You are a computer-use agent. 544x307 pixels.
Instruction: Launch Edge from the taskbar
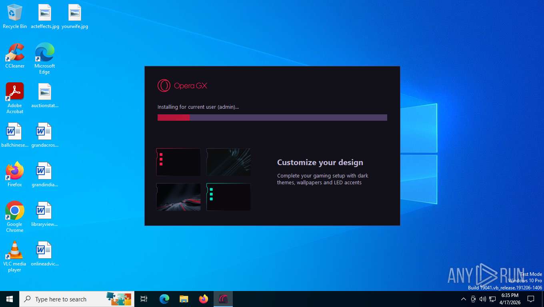click(164, 299)
